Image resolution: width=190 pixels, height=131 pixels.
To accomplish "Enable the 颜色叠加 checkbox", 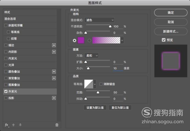I will 6,72.
